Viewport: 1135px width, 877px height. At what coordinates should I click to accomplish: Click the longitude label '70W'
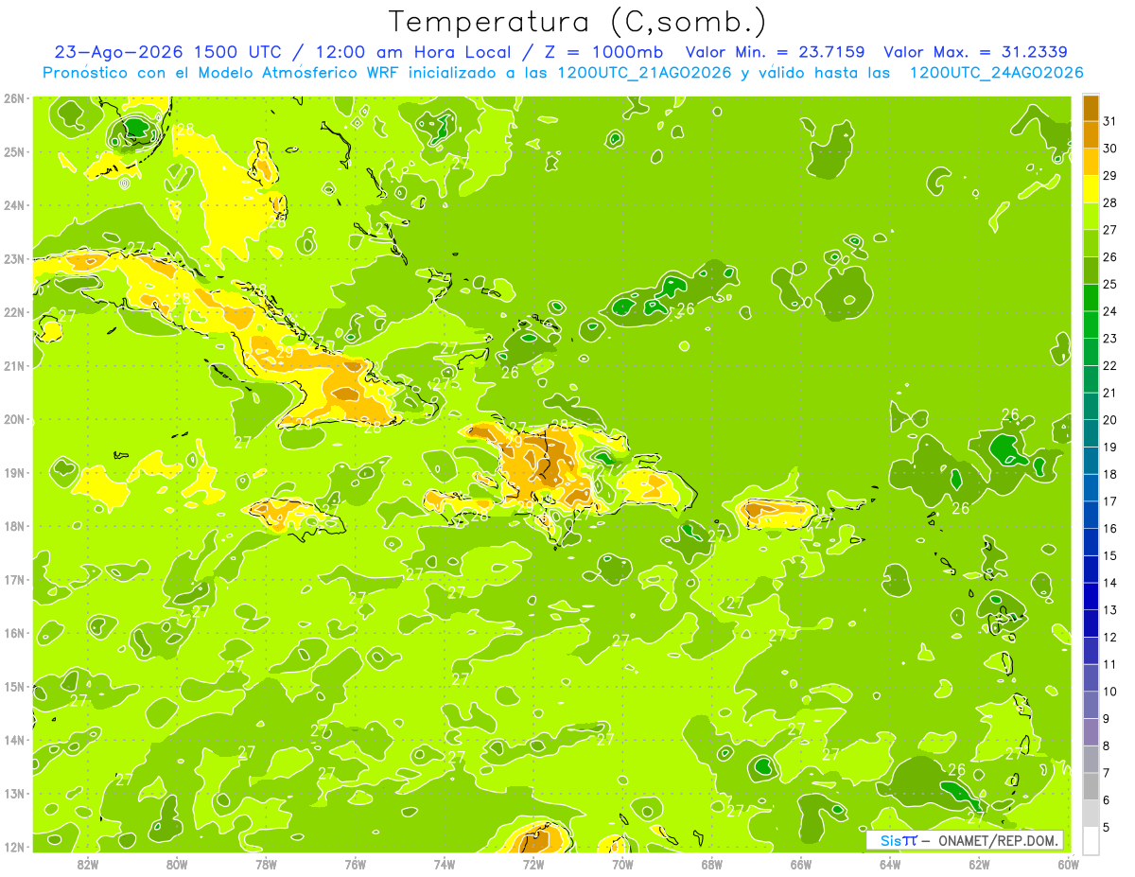622,864
